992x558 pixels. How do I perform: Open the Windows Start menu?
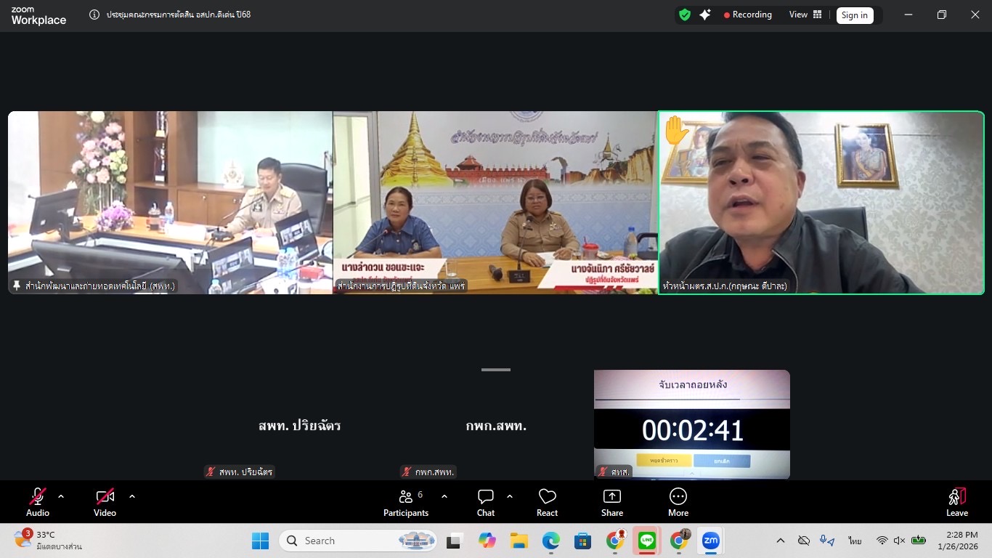click(x=260, y=541)
